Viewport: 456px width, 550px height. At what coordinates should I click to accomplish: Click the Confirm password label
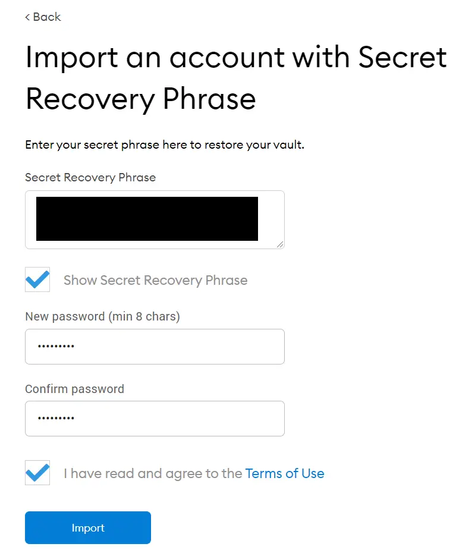(75, 389)
